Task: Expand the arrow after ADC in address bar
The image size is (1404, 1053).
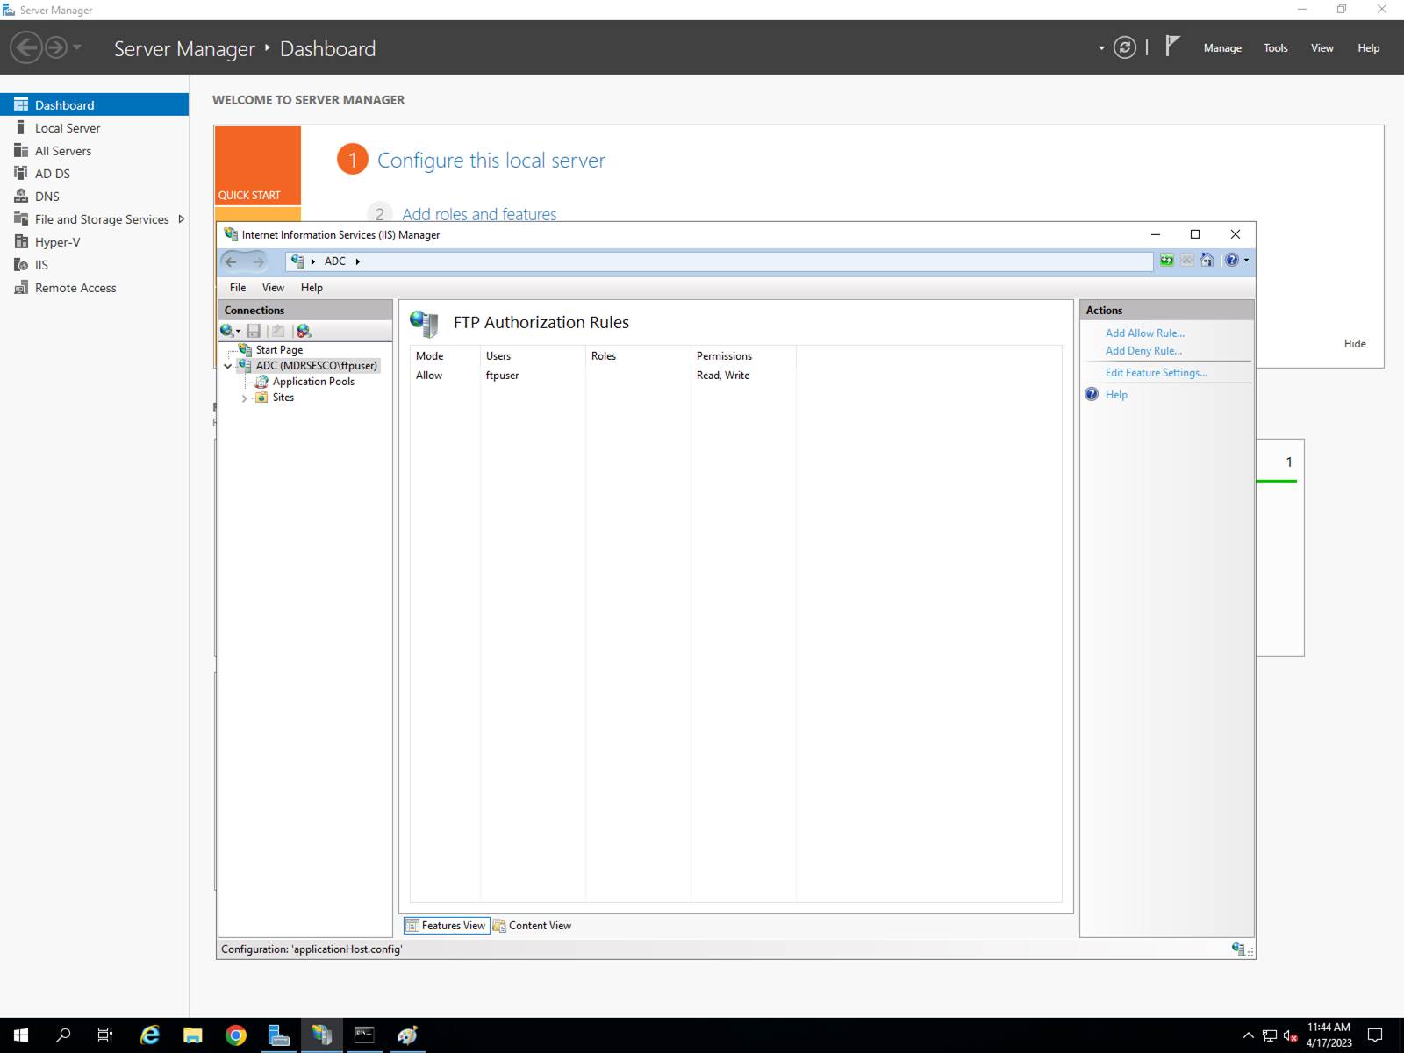Action: 358,261
